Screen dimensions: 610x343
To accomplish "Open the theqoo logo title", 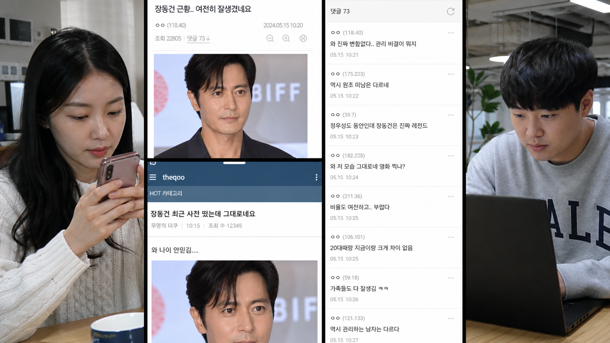I will [174, 177].
